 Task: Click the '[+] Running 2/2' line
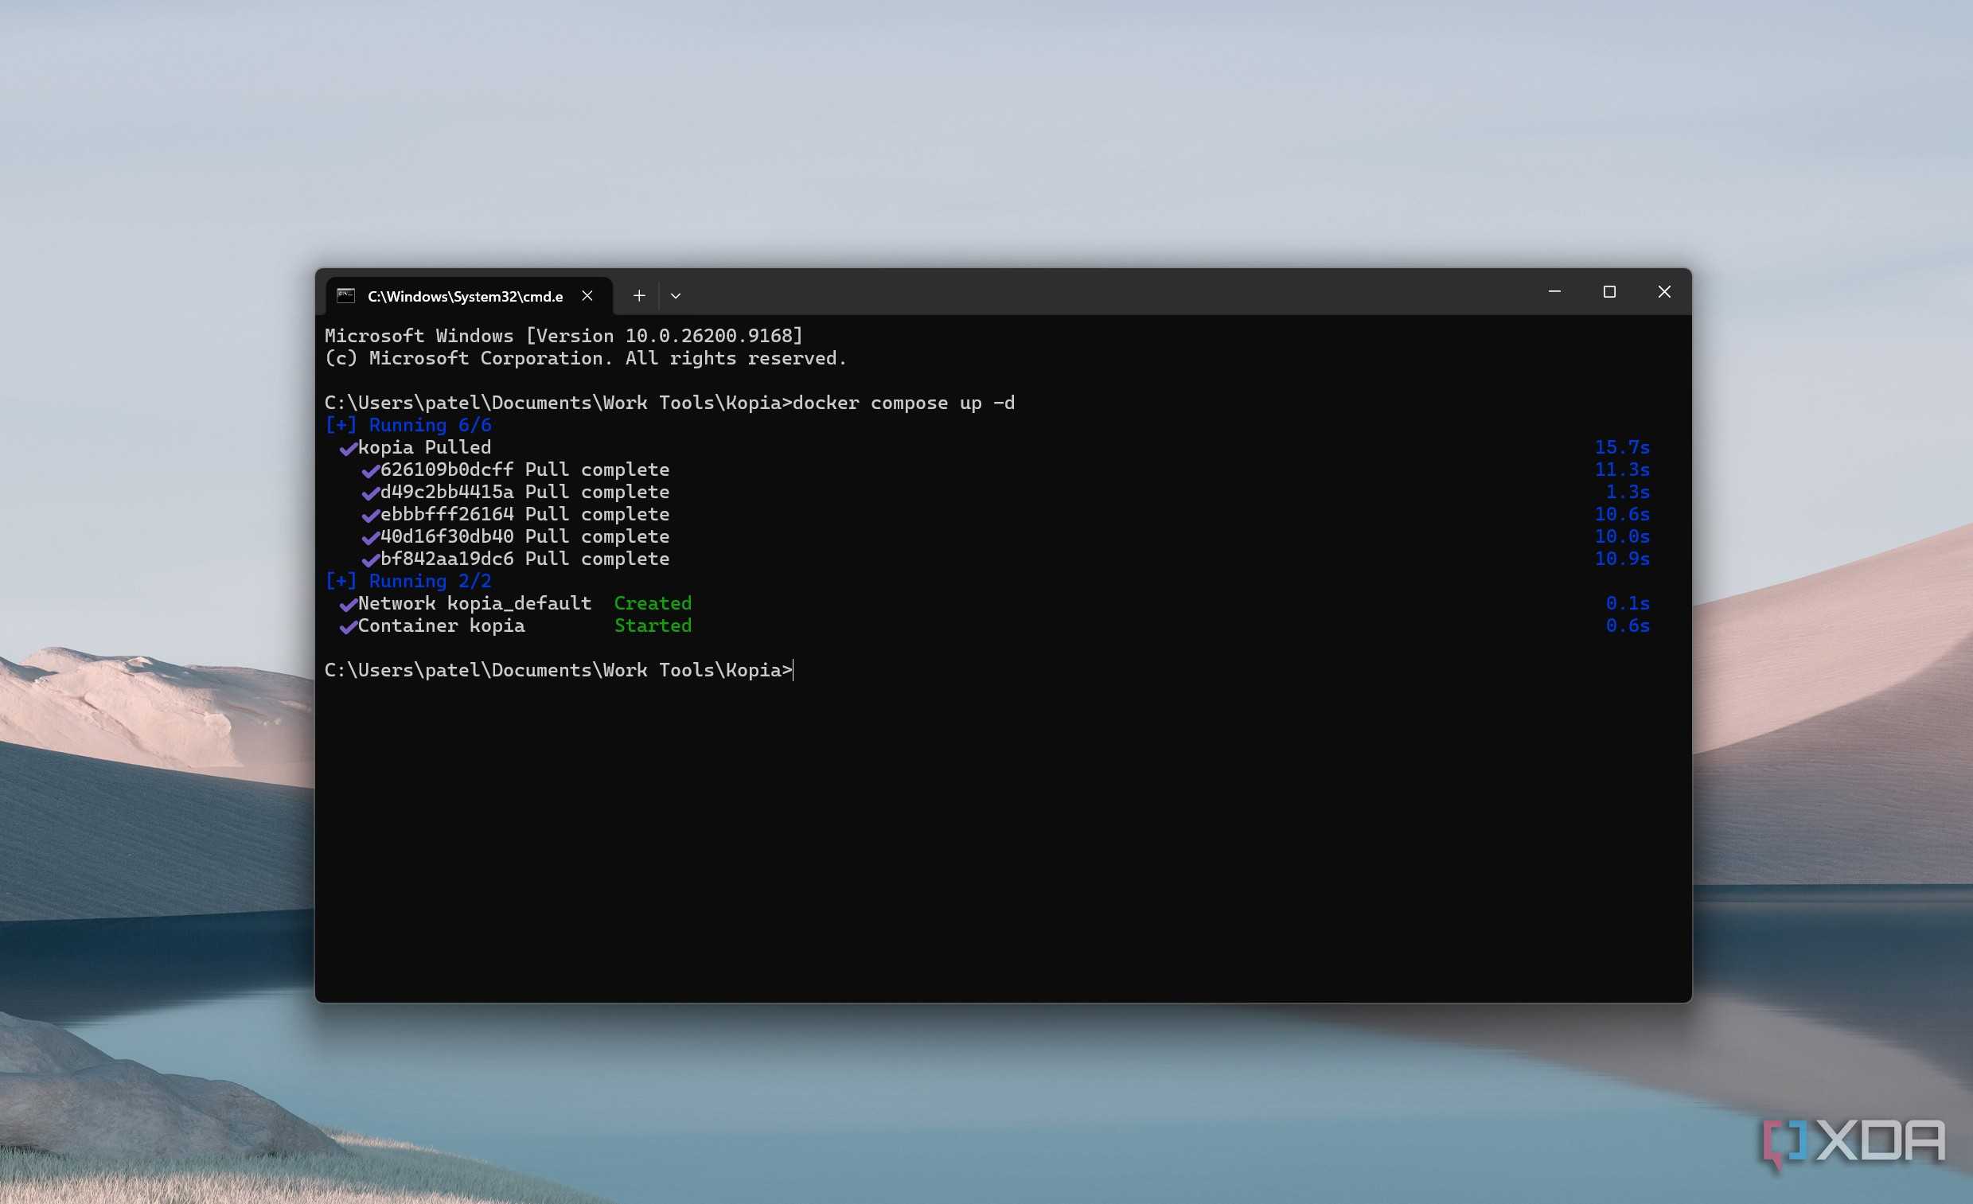pos(408,581)
